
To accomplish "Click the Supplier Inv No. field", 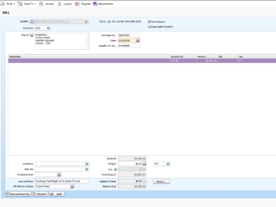I will coord(129,45).
